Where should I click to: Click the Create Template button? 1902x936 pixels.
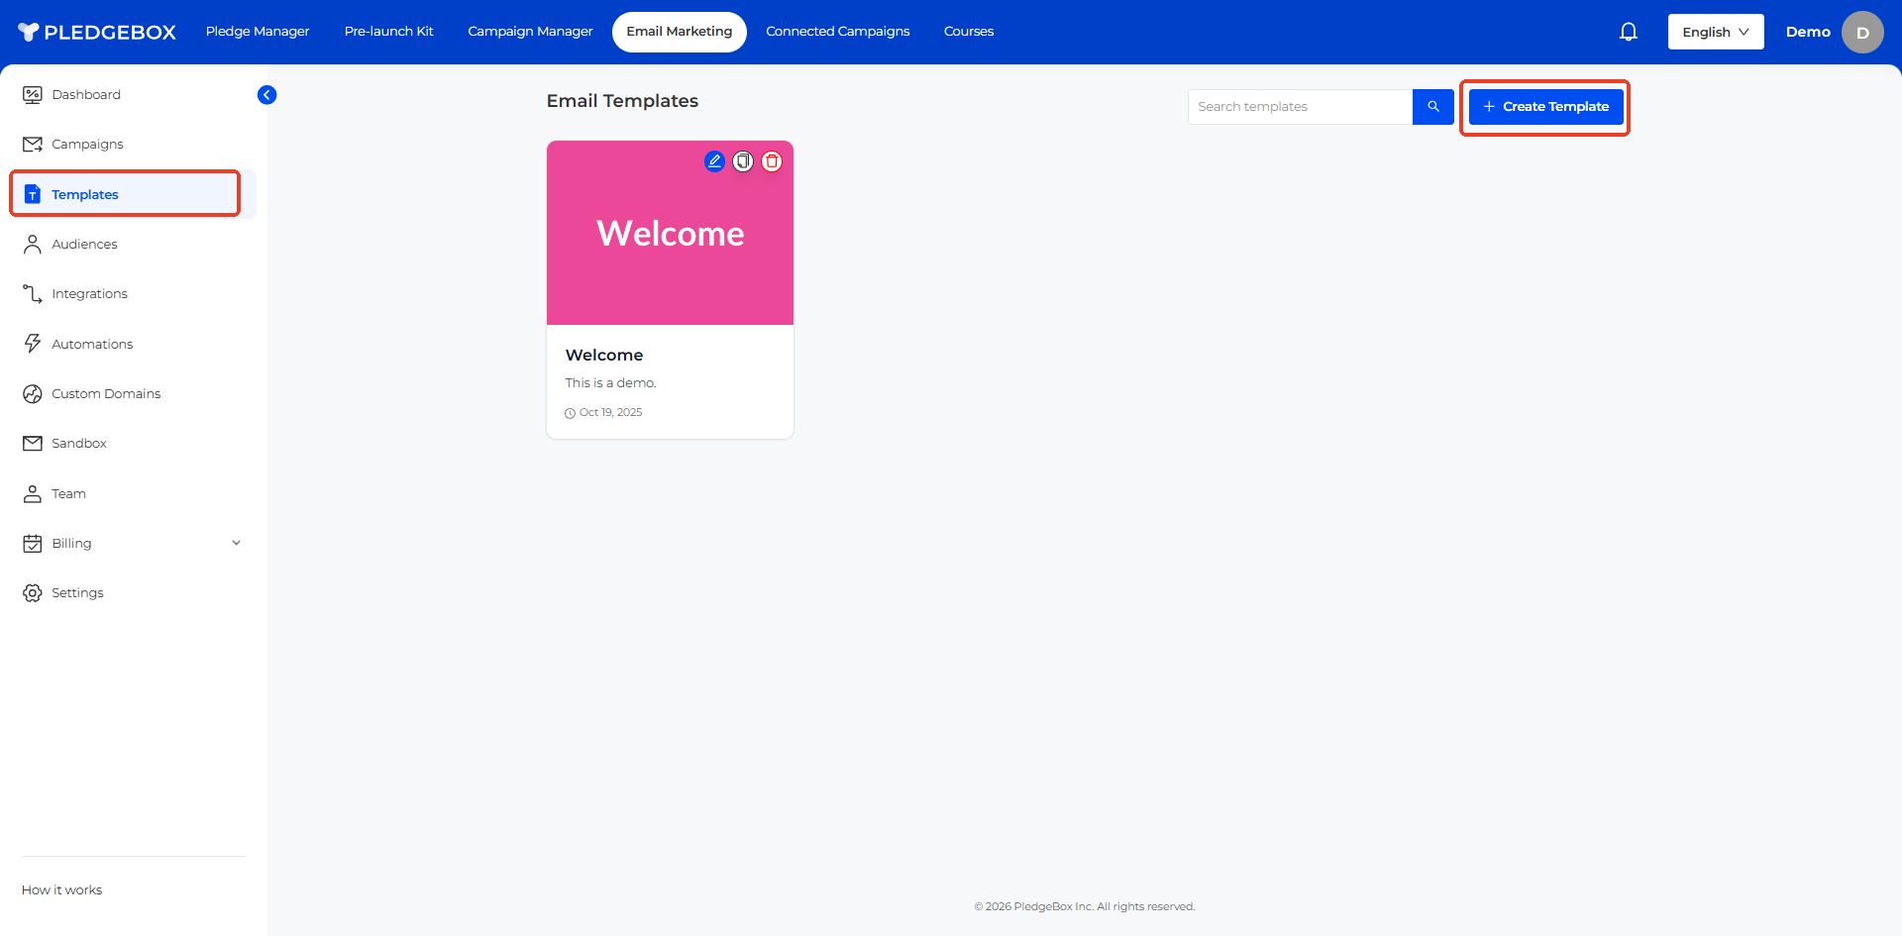pyautogui.click(x=1545, y=107)
